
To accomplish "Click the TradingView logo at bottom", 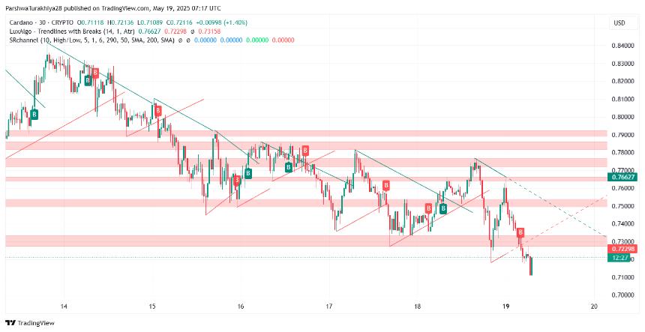I will click(x=30, y=323).
